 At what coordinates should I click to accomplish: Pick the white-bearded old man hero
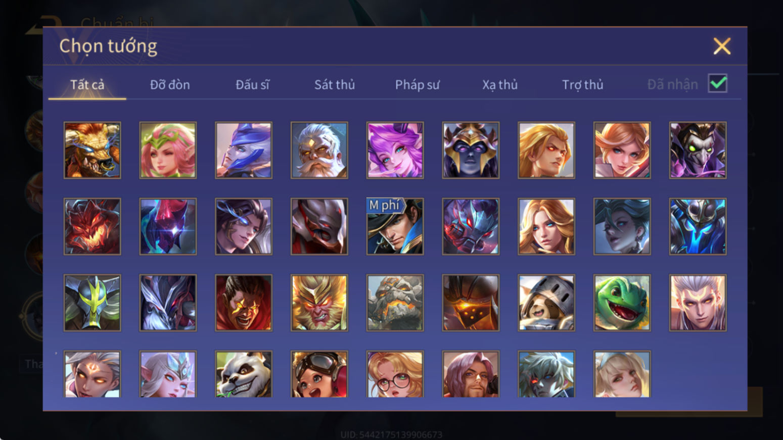[x=319, y=150]
